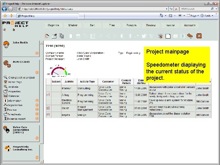Click the sidebar scrollbar up arrow

(x=42, y=42)
